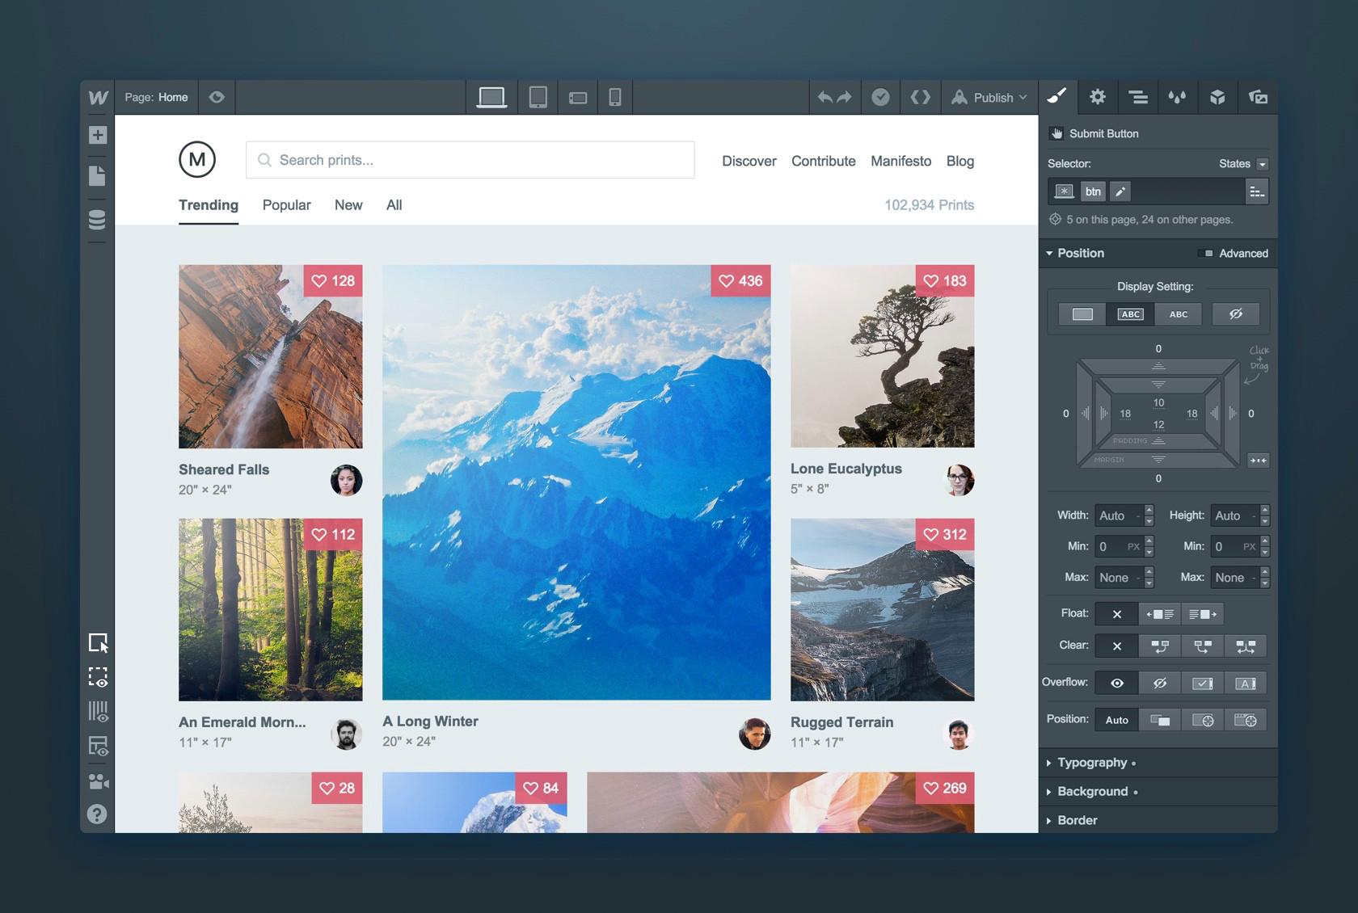The image size is (1358, 913).
Task: Open the Add elements panel
Action: (x=98, y=135)
